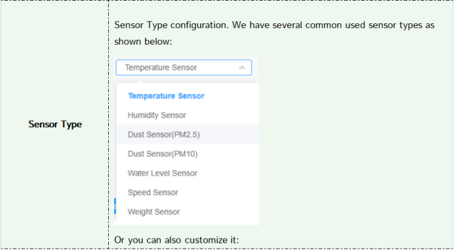Viewport: 454px width, 250px height.
Task: Choose Humidity Sensor from the list
Action: click(188, 115)
